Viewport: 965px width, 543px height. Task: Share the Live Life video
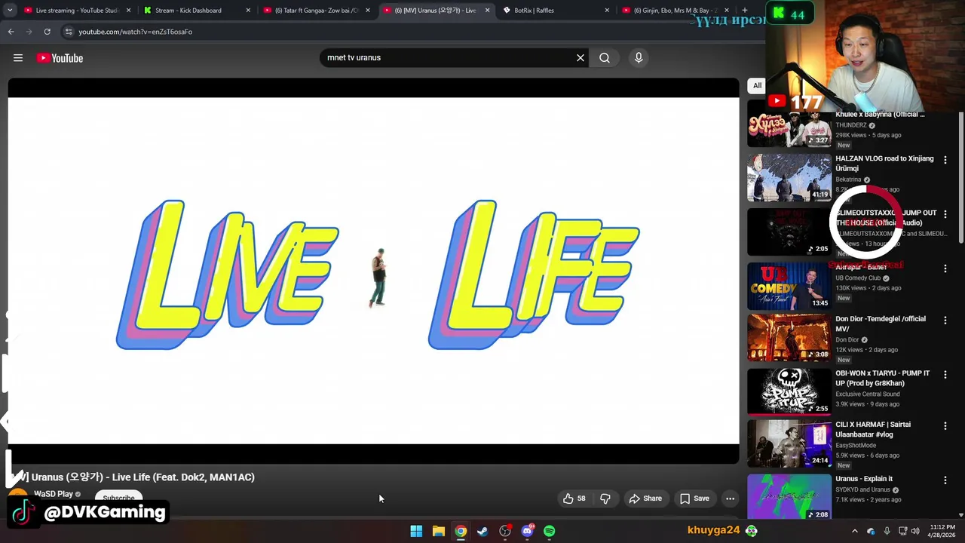(x=645, y=499)
